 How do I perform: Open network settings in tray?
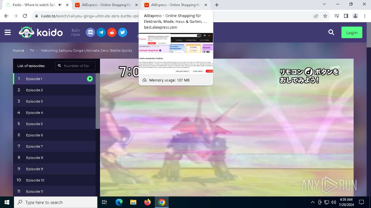click(327, 202)
